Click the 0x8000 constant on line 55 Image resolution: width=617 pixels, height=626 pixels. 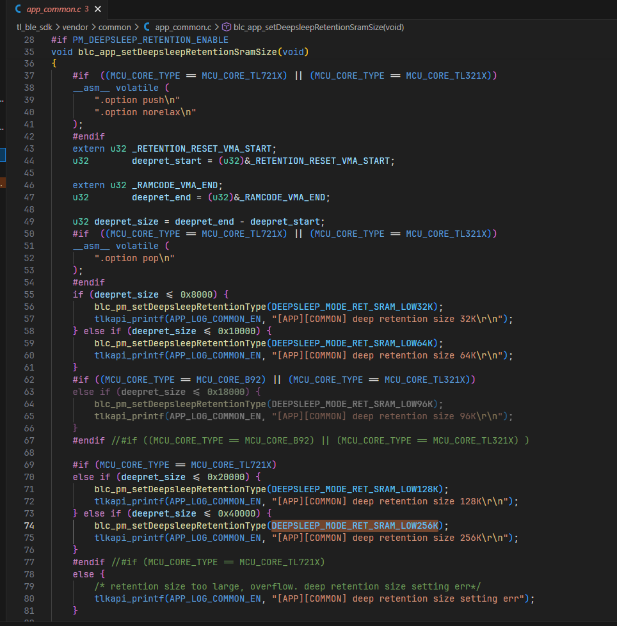click(196, 294)
